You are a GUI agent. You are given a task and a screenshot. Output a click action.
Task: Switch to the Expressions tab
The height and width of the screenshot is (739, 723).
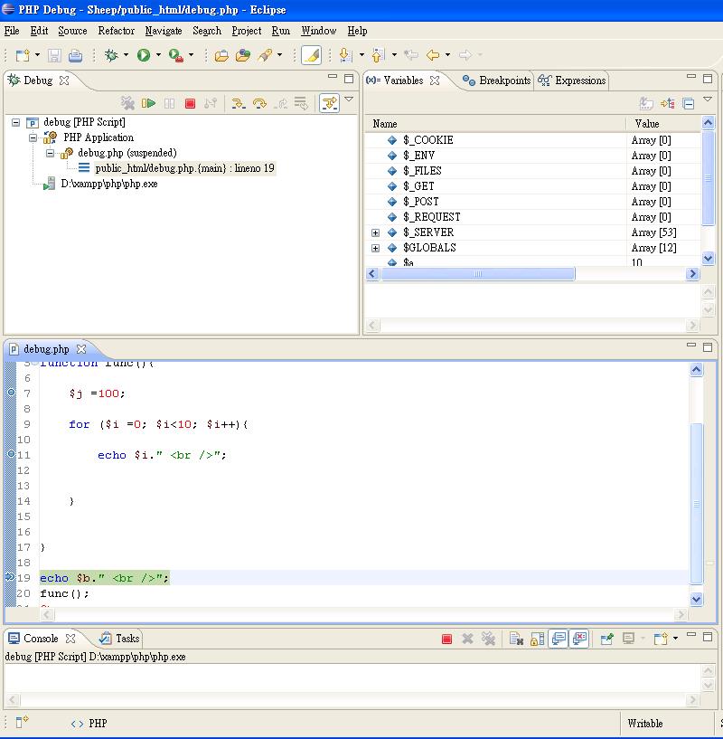[572, 81]
